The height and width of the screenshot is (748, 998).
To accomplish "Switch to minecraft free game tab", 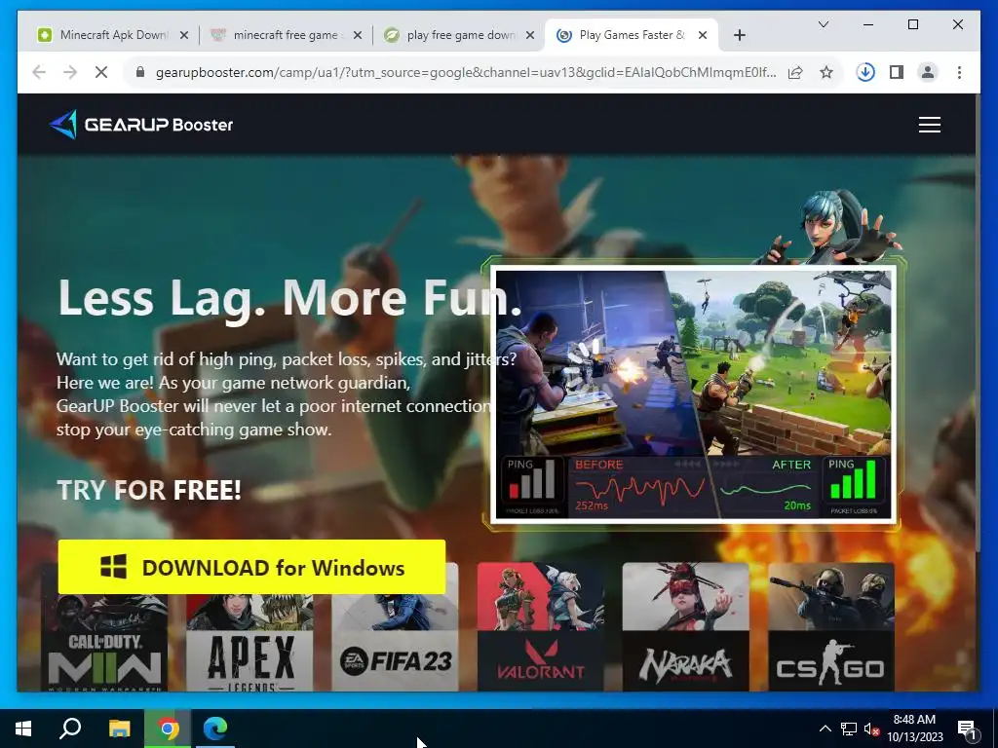I will [286, 35].
